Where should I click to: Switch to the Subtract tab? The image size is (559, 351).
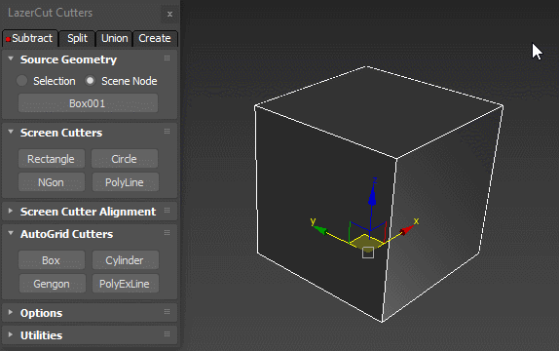click(30, 38)
